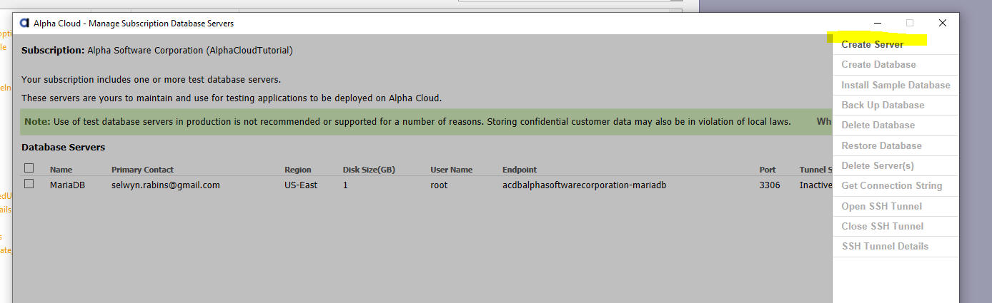
Task: Click the Disk Size(GB) column header
Action: click(369, 170)
